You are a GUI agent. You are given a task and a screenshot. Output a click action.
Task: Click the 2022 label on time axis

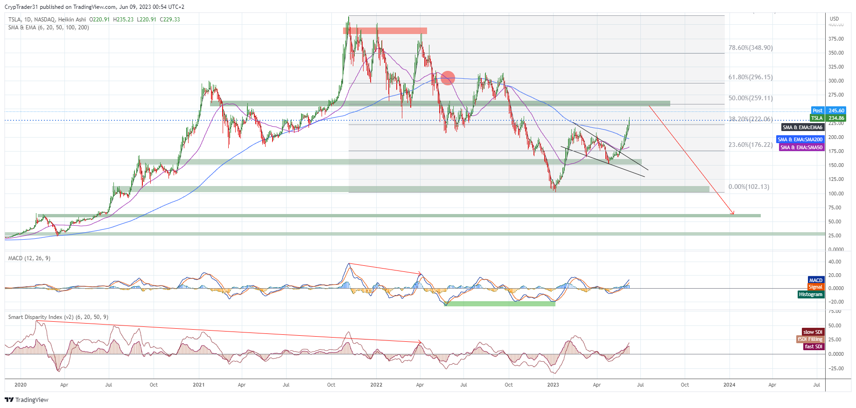(376, 385)
